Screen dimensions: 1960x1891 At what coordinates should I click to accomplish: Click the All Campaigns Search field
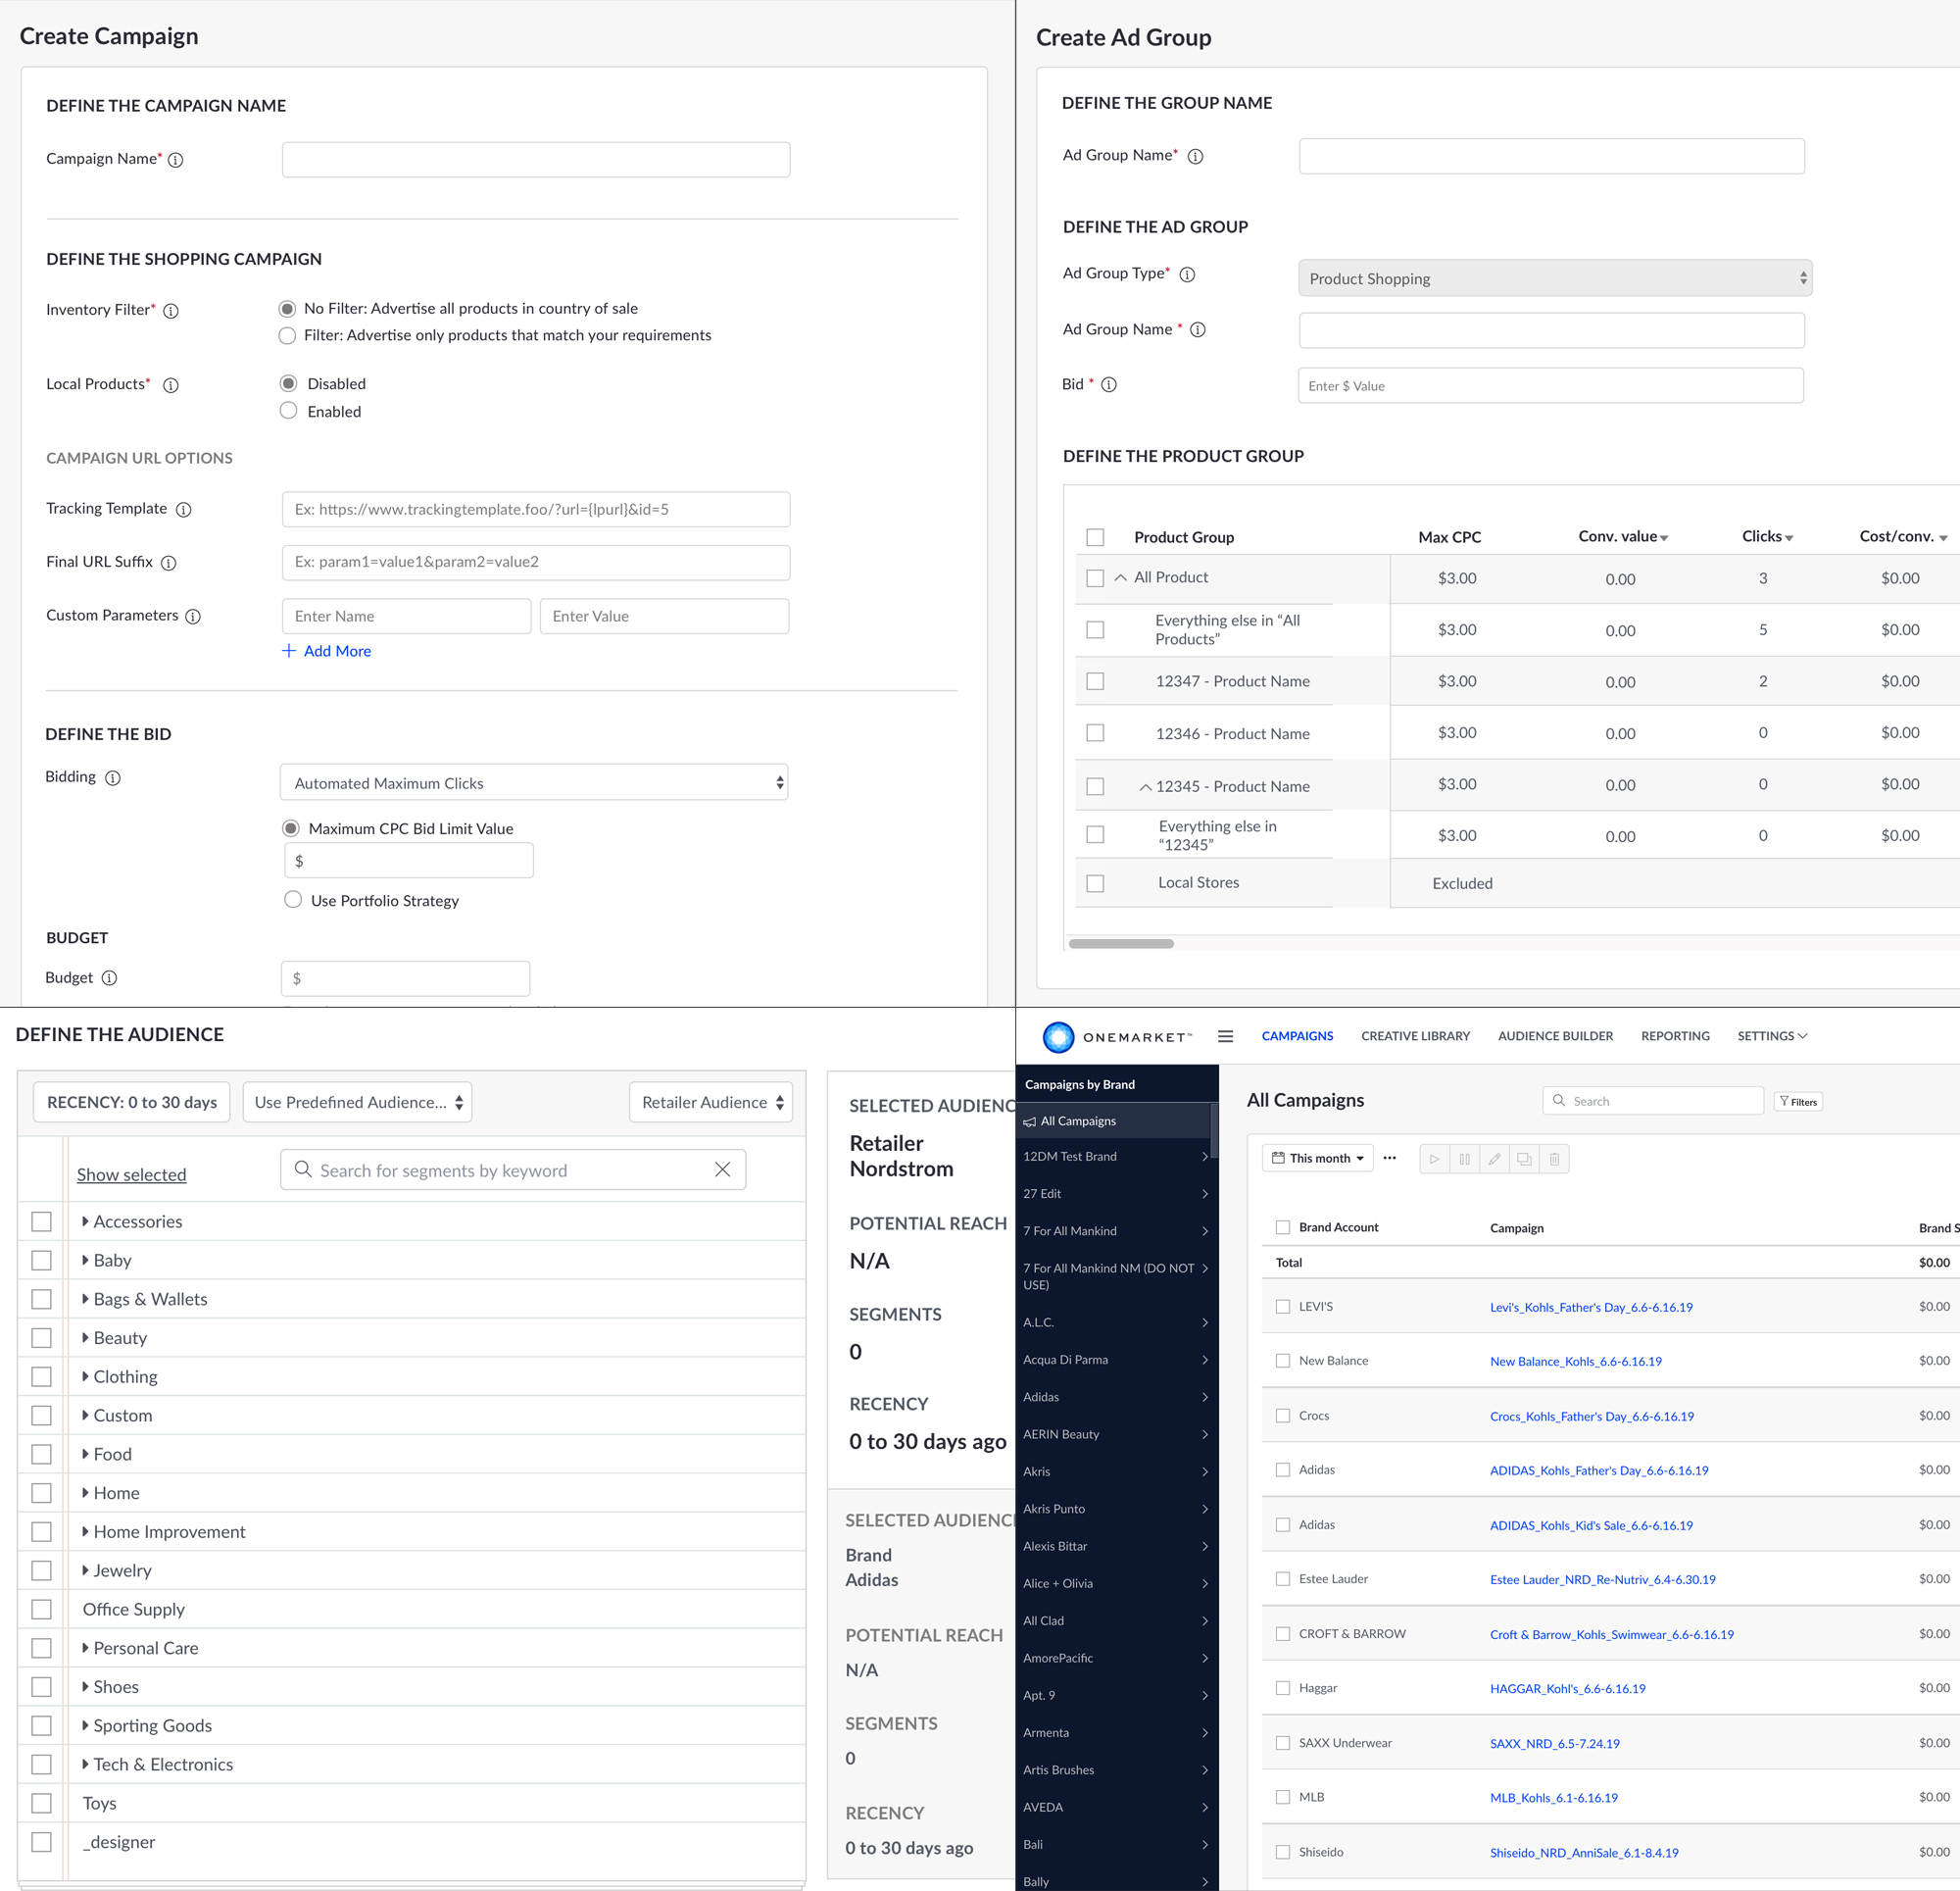1653,1101
